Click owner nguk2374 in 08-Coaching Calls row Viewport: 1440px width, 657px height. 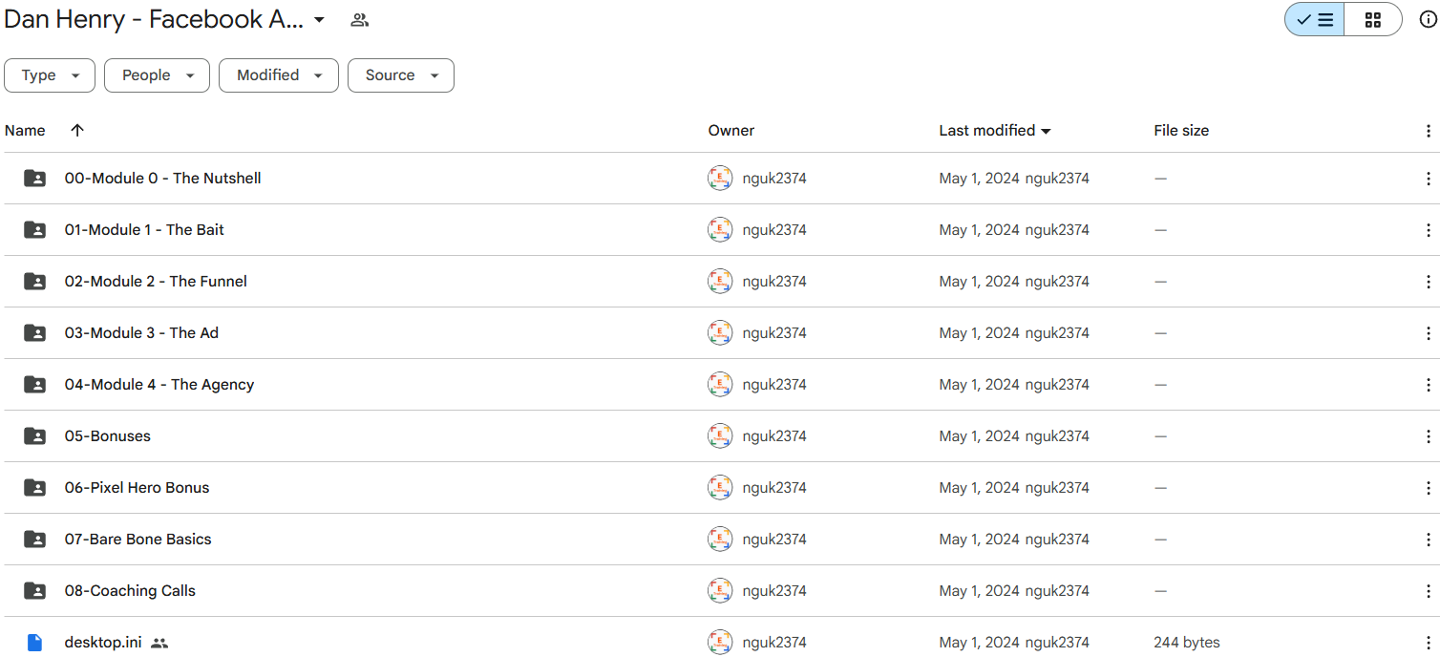774,591
